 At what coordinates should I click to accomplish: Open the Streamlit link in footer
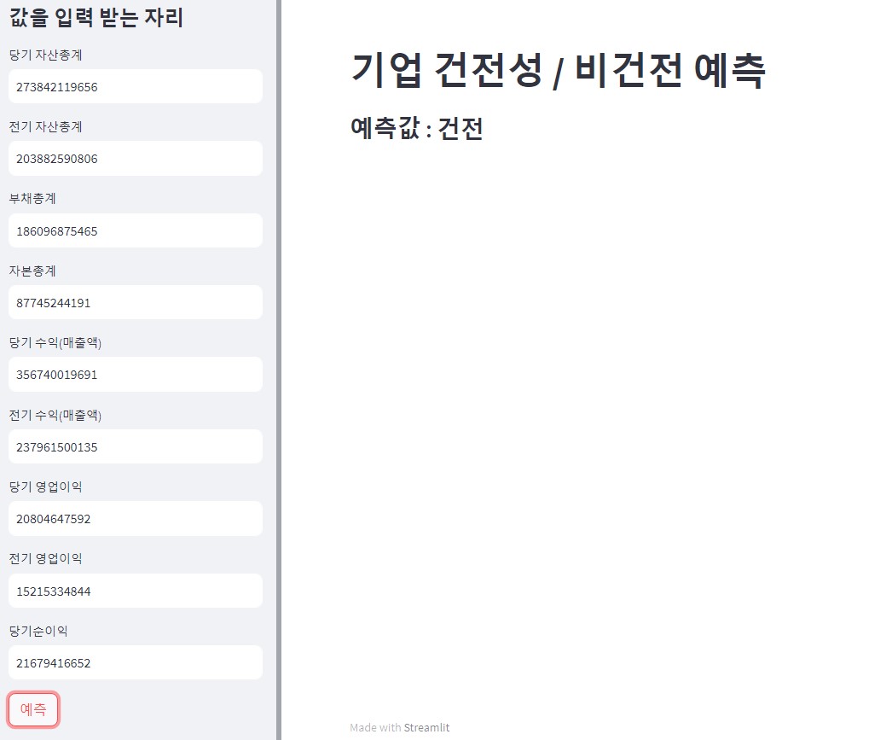(x=426, y=728)
